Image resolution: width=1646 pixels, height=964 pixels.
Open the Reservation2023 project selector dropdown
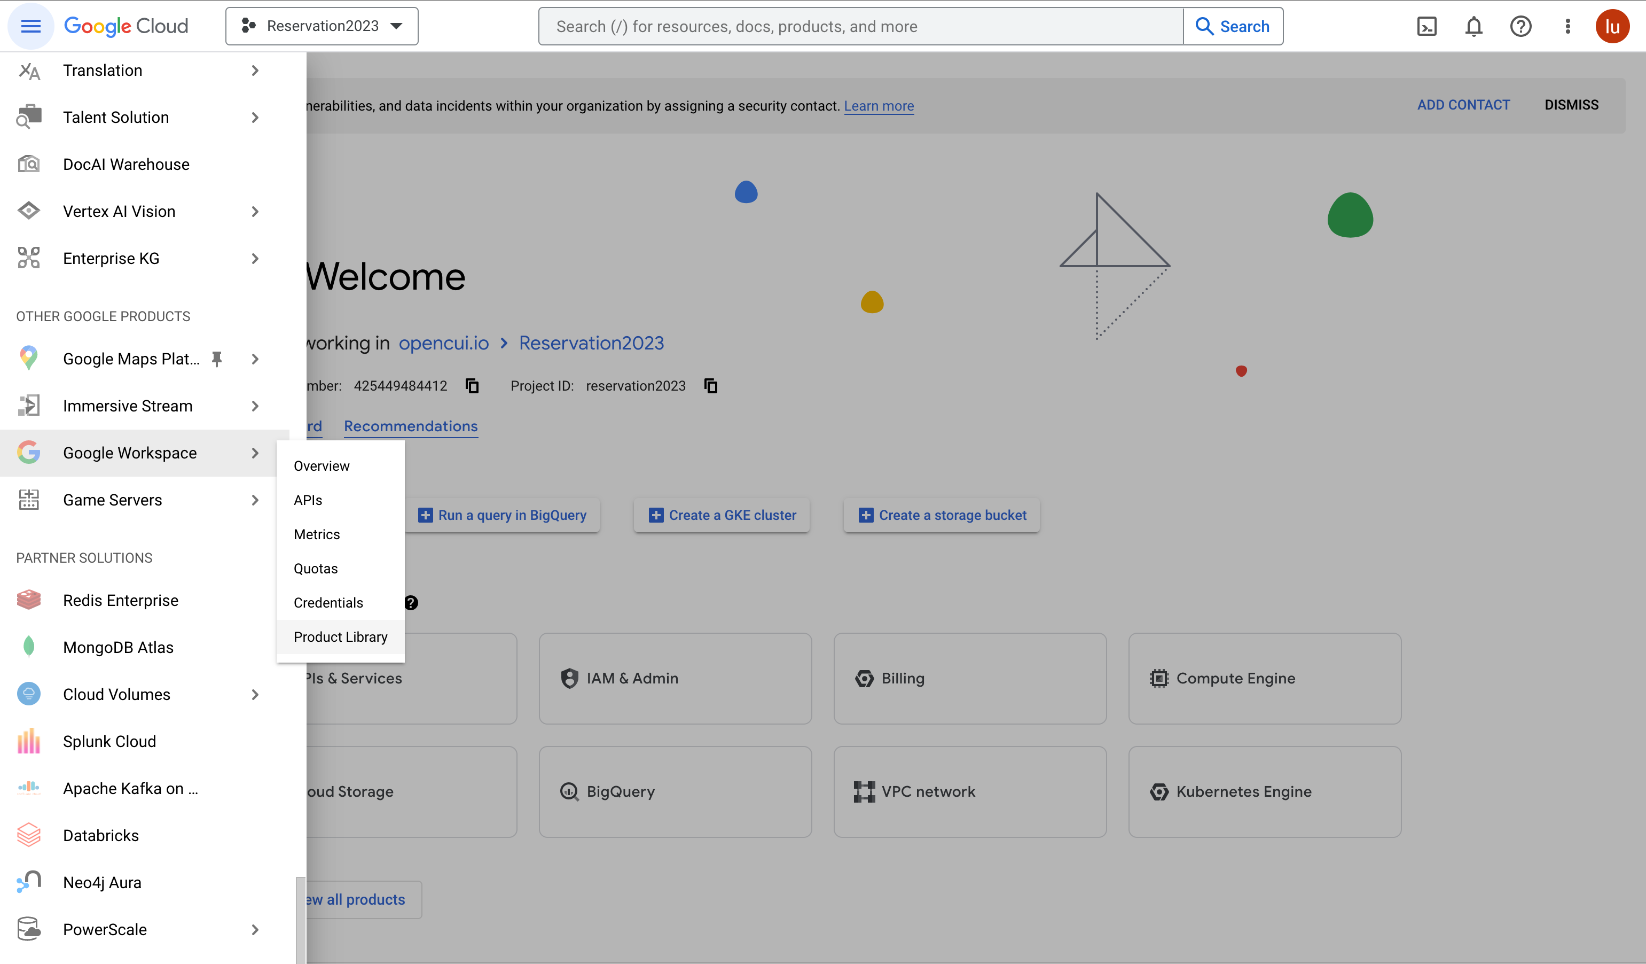[322, 26]
